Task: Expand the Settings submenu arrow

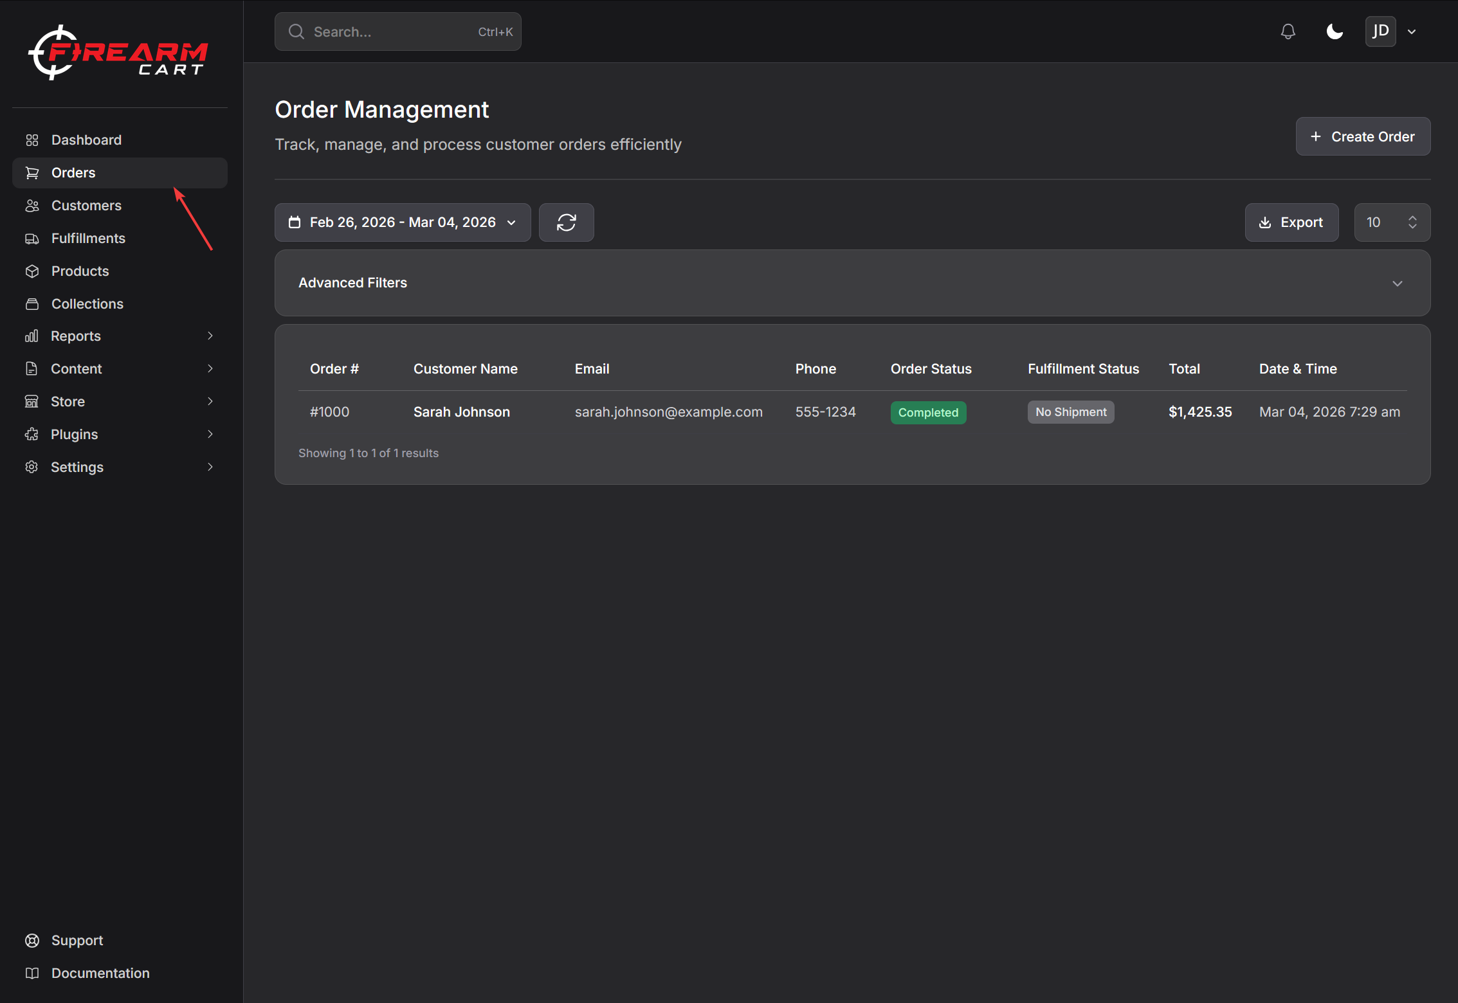Action: coord(210,467)
